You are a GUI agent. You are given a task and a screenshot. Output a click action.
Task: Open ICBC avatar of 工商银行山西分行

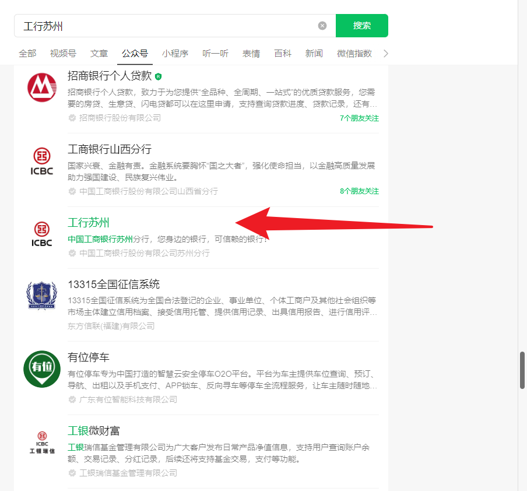(42, 162)
